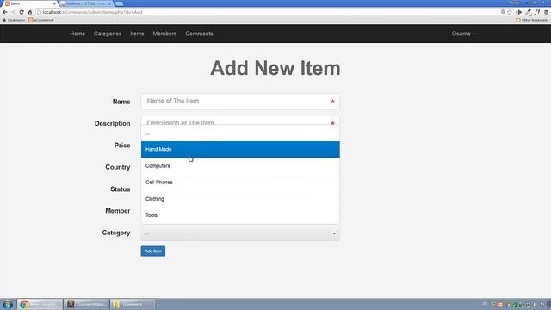Screen dimensions: 551x310
Task: Click the Name of The Item field
Action: (x=240, y=102)
